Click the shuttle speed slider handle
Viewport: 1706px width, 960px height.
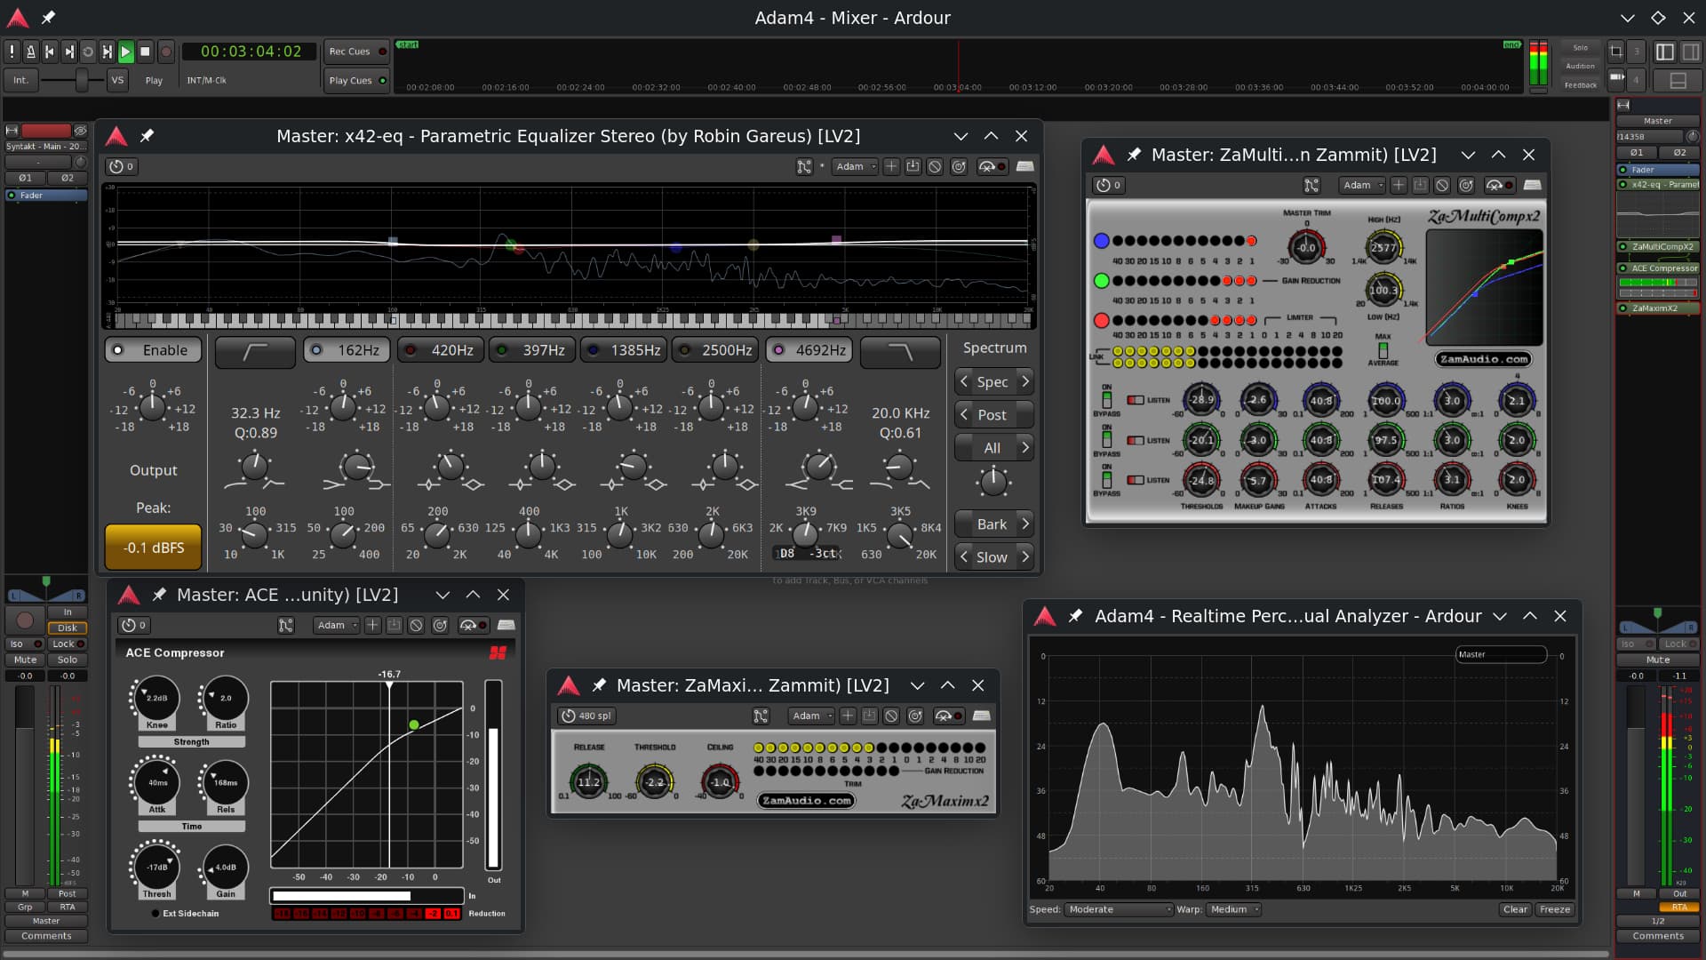[x=82, y=80]
